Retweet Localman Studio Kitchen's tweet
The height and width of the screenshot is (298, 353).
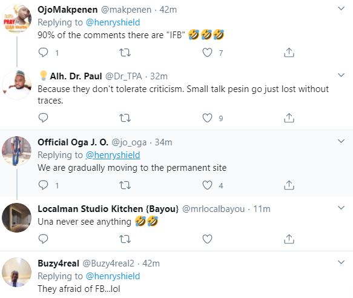tap(125, 239)
